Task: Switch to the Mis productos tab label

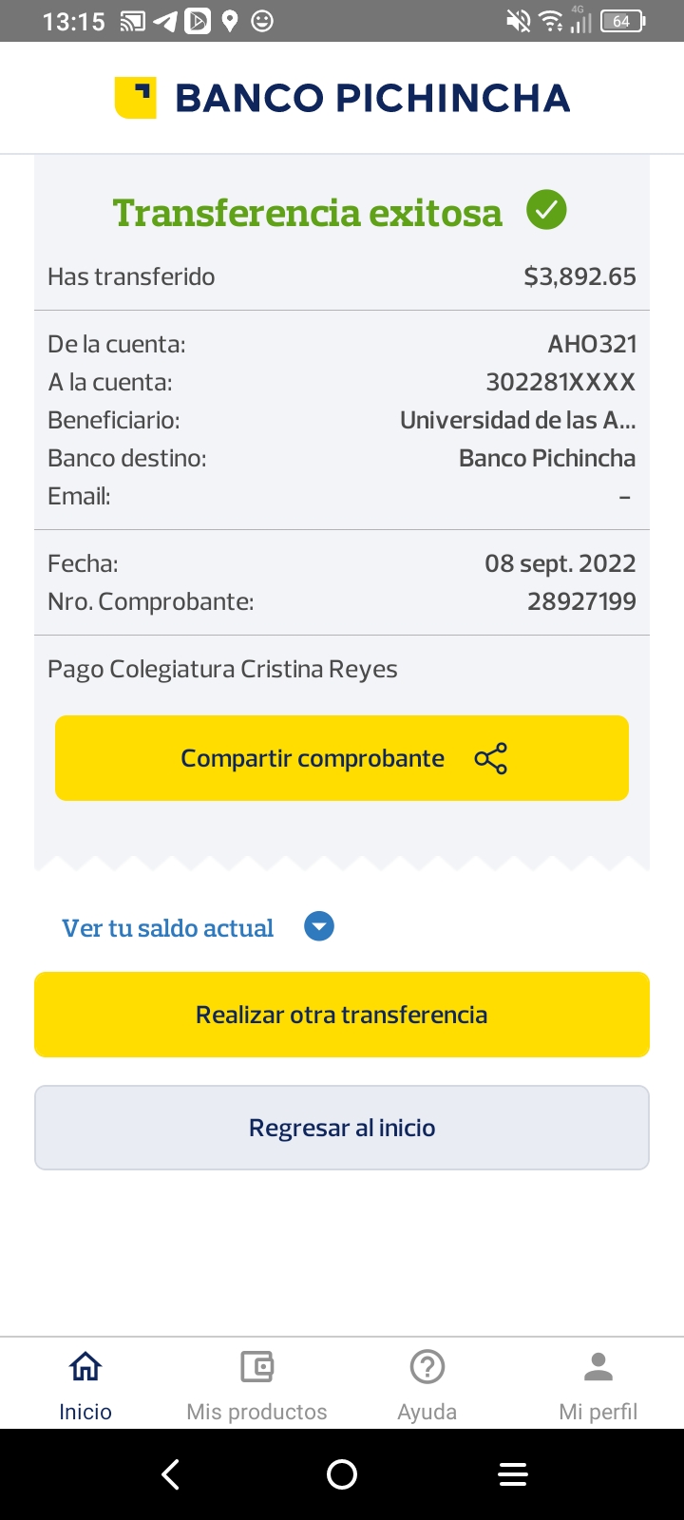Action: click(256, 1412)
